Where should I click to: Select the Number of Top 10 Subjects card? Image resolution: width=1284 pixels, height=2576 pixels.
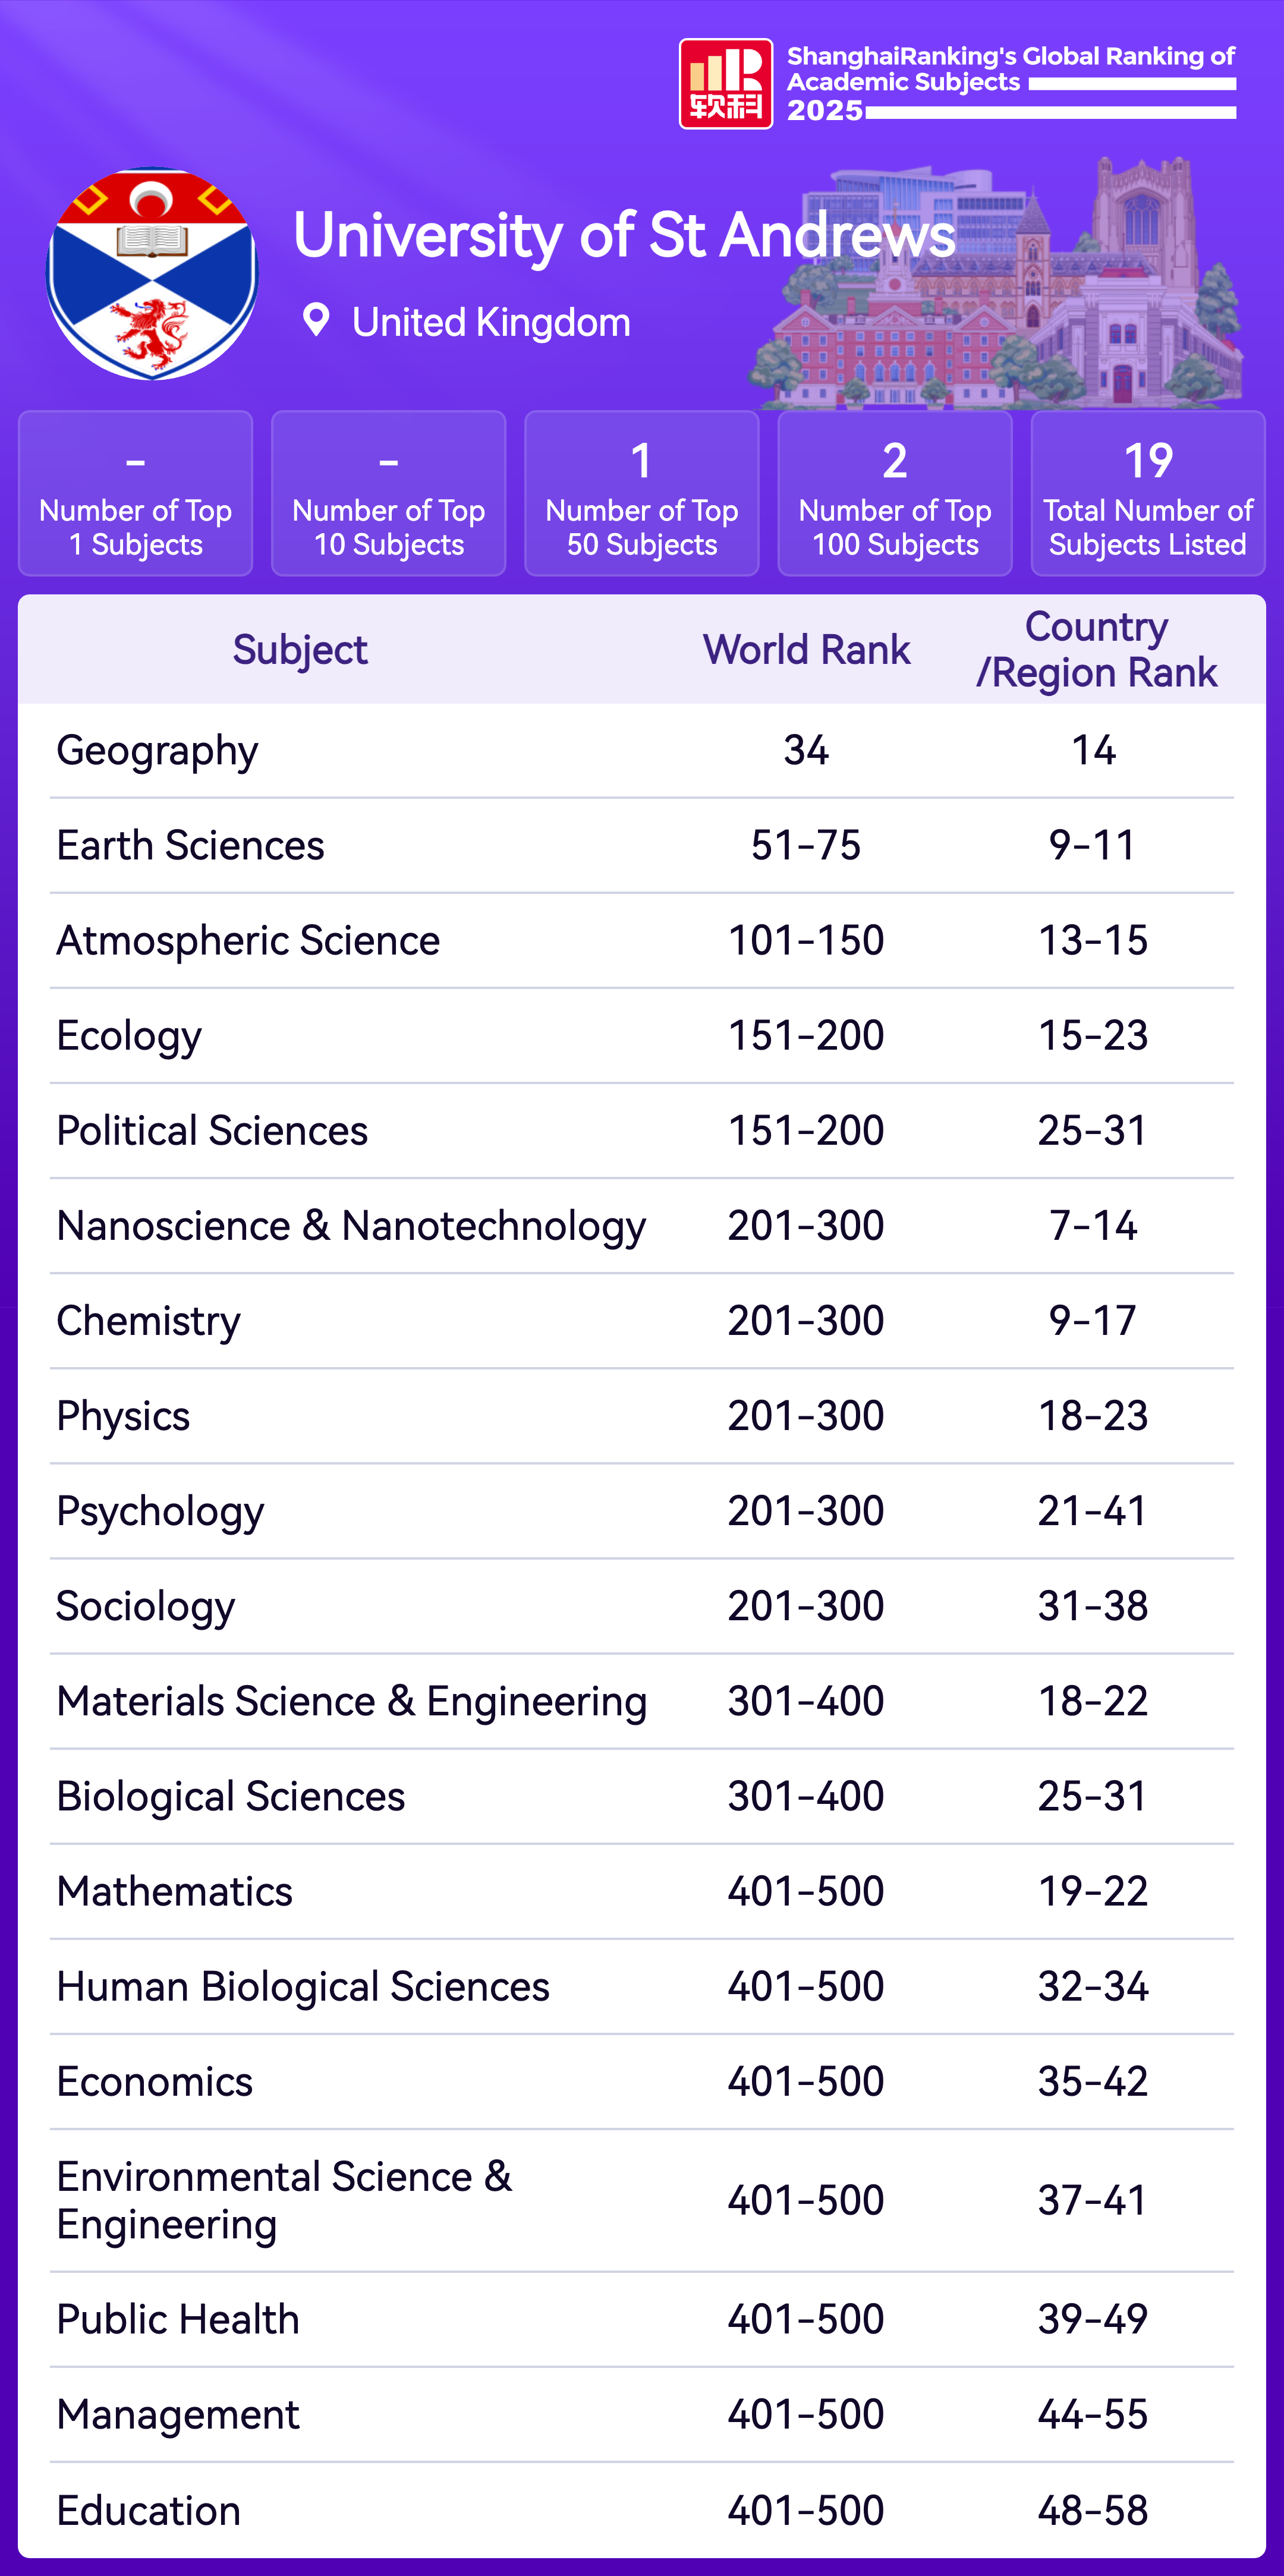(x=389, y=494)
